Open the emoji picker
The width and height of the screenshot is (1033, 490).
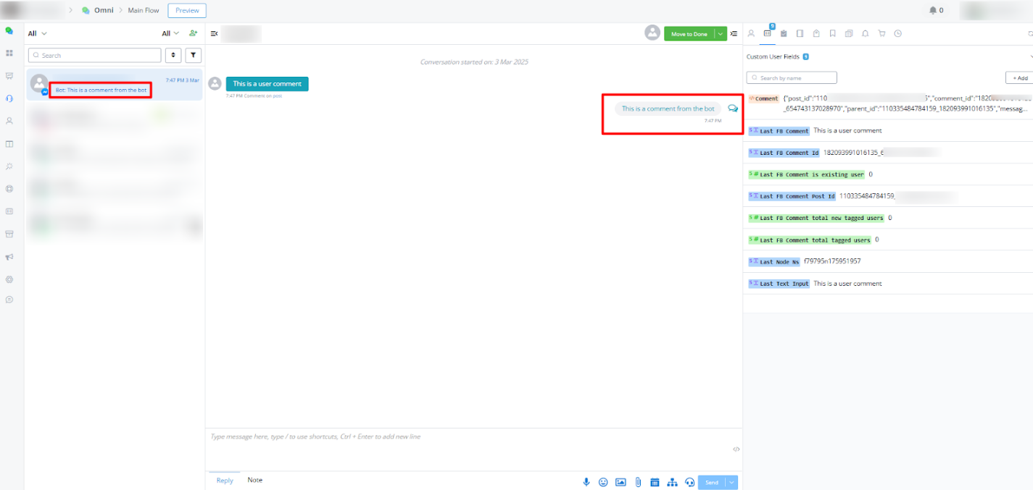point(603,482)
